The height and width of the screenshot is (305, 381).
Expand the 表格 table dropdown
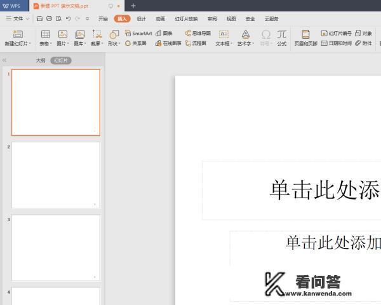(51, 44)
